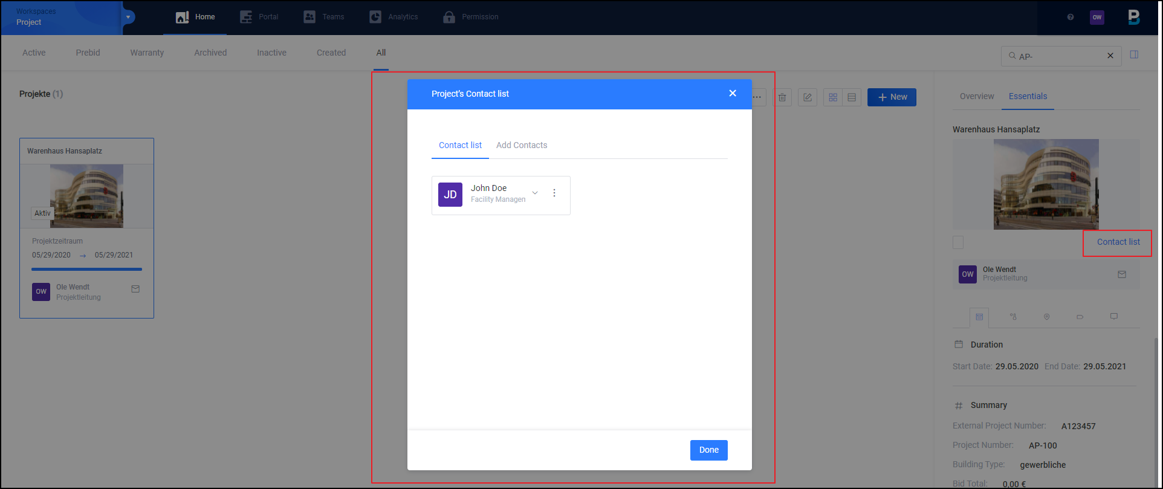Click the project timeline progress bar
This screenshot has width=1163, height=489.
point(86,269)
